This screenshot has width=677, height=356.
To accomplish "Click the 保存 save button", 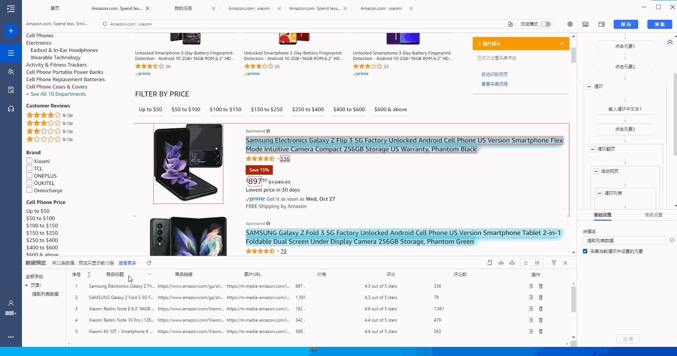I will coord(626,24).
